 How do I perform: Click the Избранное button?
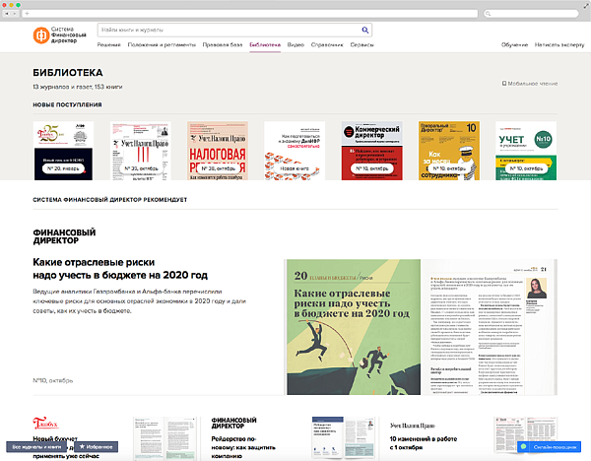97,446
